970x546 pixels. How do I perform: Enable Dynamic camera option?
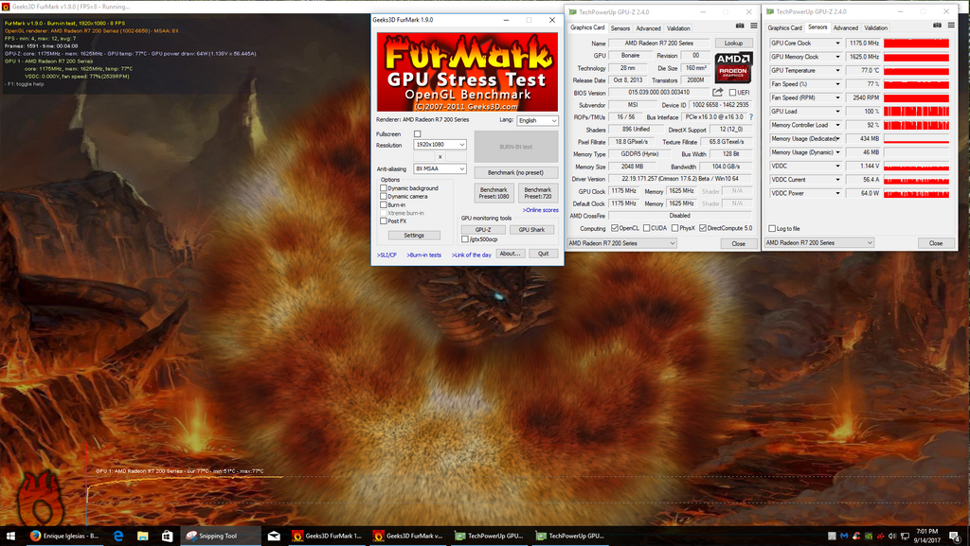pyautogui.click(x=384, y=196)
